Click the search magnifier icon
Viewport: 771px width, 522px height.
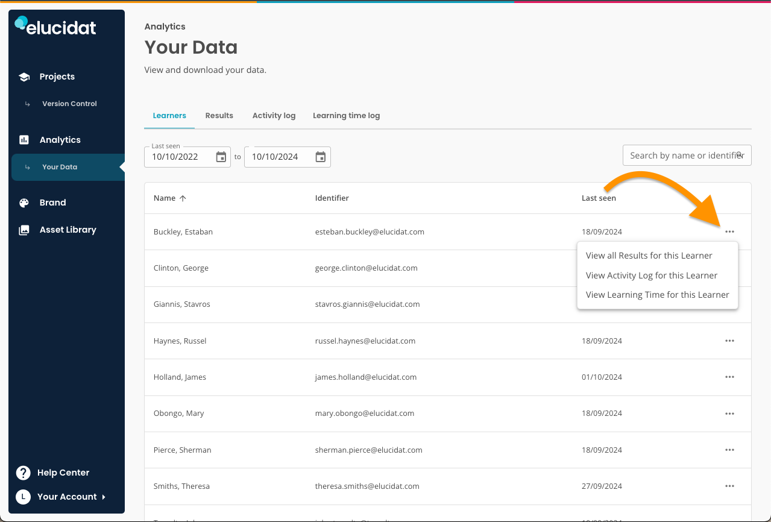tap(739, 154)
